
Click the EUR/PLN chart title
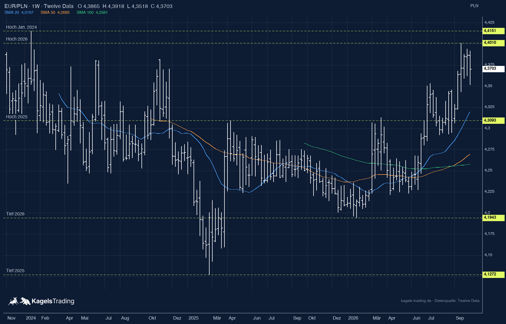39,6
